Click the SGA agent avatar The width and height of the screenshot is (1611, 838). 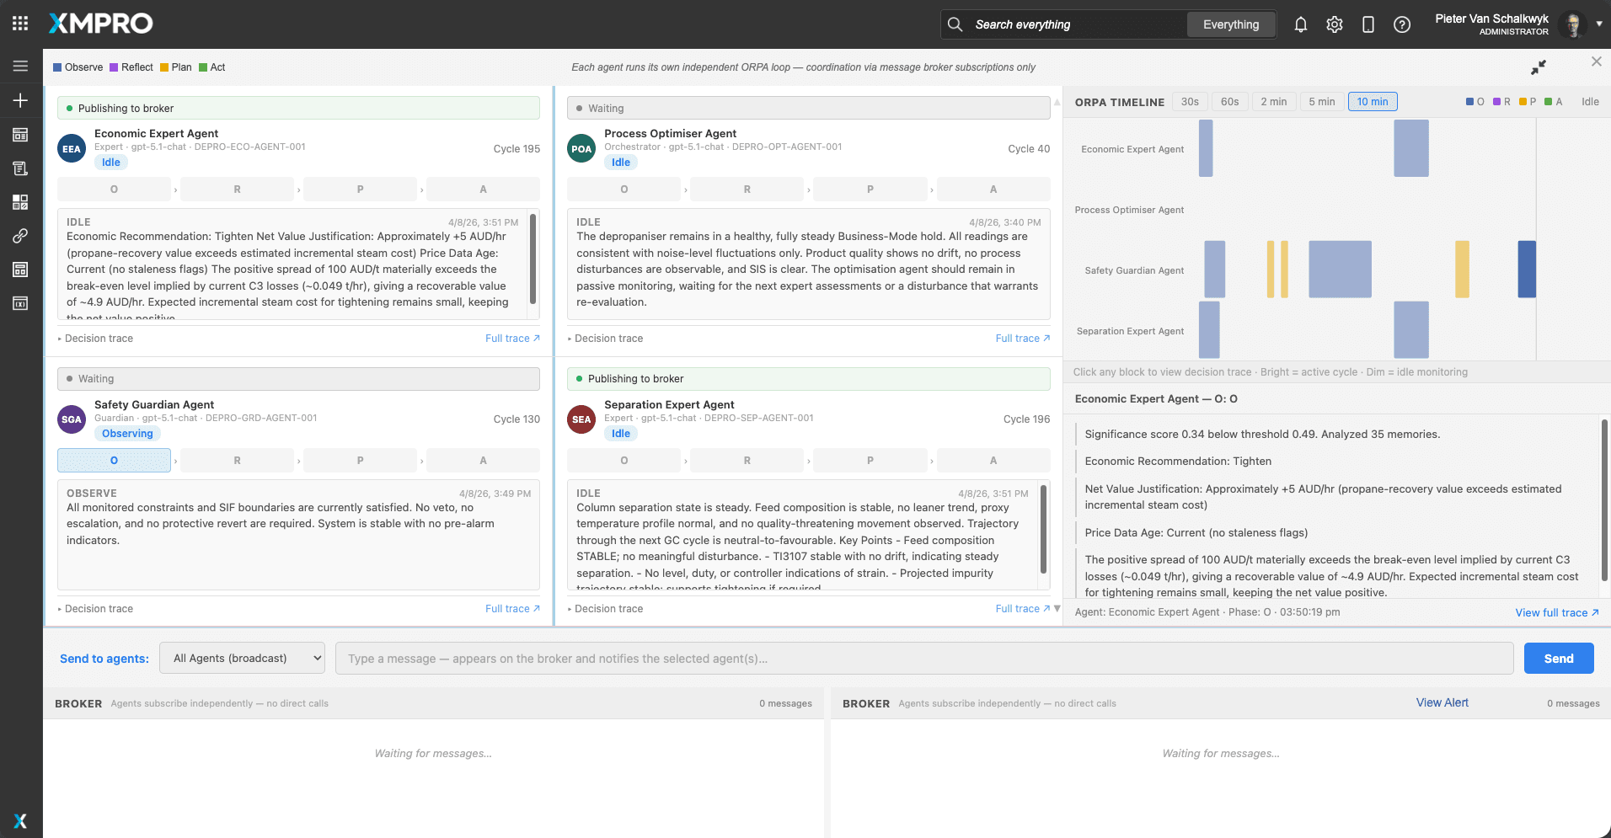pos(72,419)
